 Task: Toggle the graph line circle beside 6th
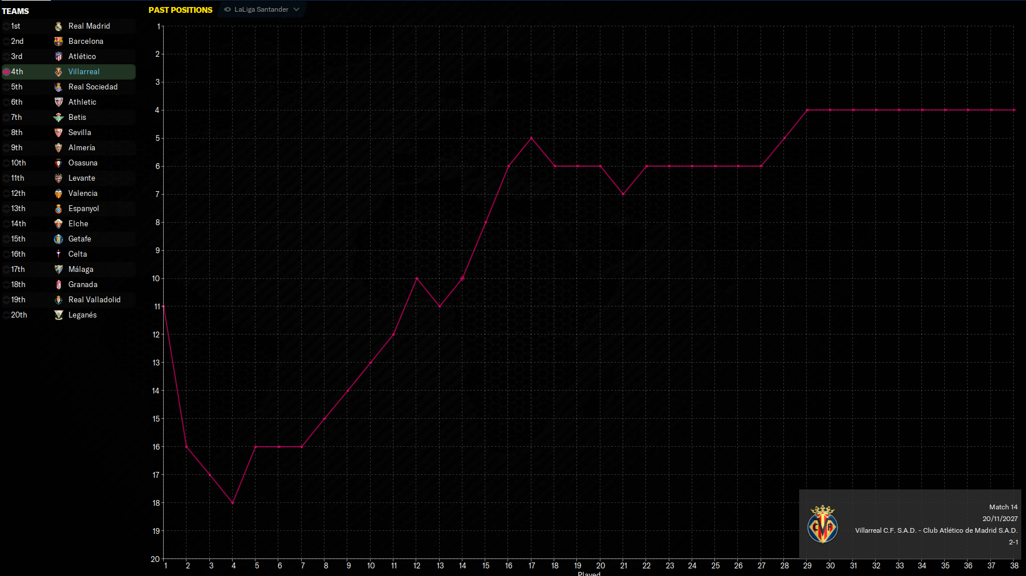(6, 102)
